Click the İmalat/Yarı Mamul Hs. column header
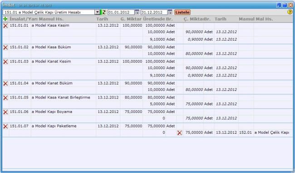Image resolution: width=295 pixels, height=173 pixels. coord(36,19)
